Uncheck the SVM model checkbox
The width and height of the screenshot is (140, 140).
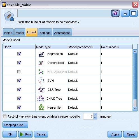click(19, 81)
